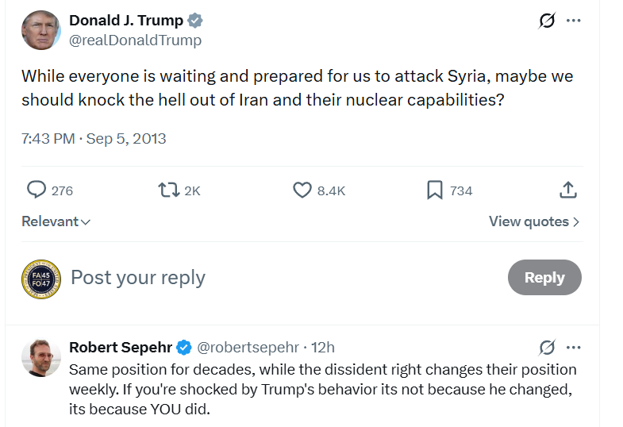
Task: Click the circular seal avatar beside the reply box
Action: point(40,279)
